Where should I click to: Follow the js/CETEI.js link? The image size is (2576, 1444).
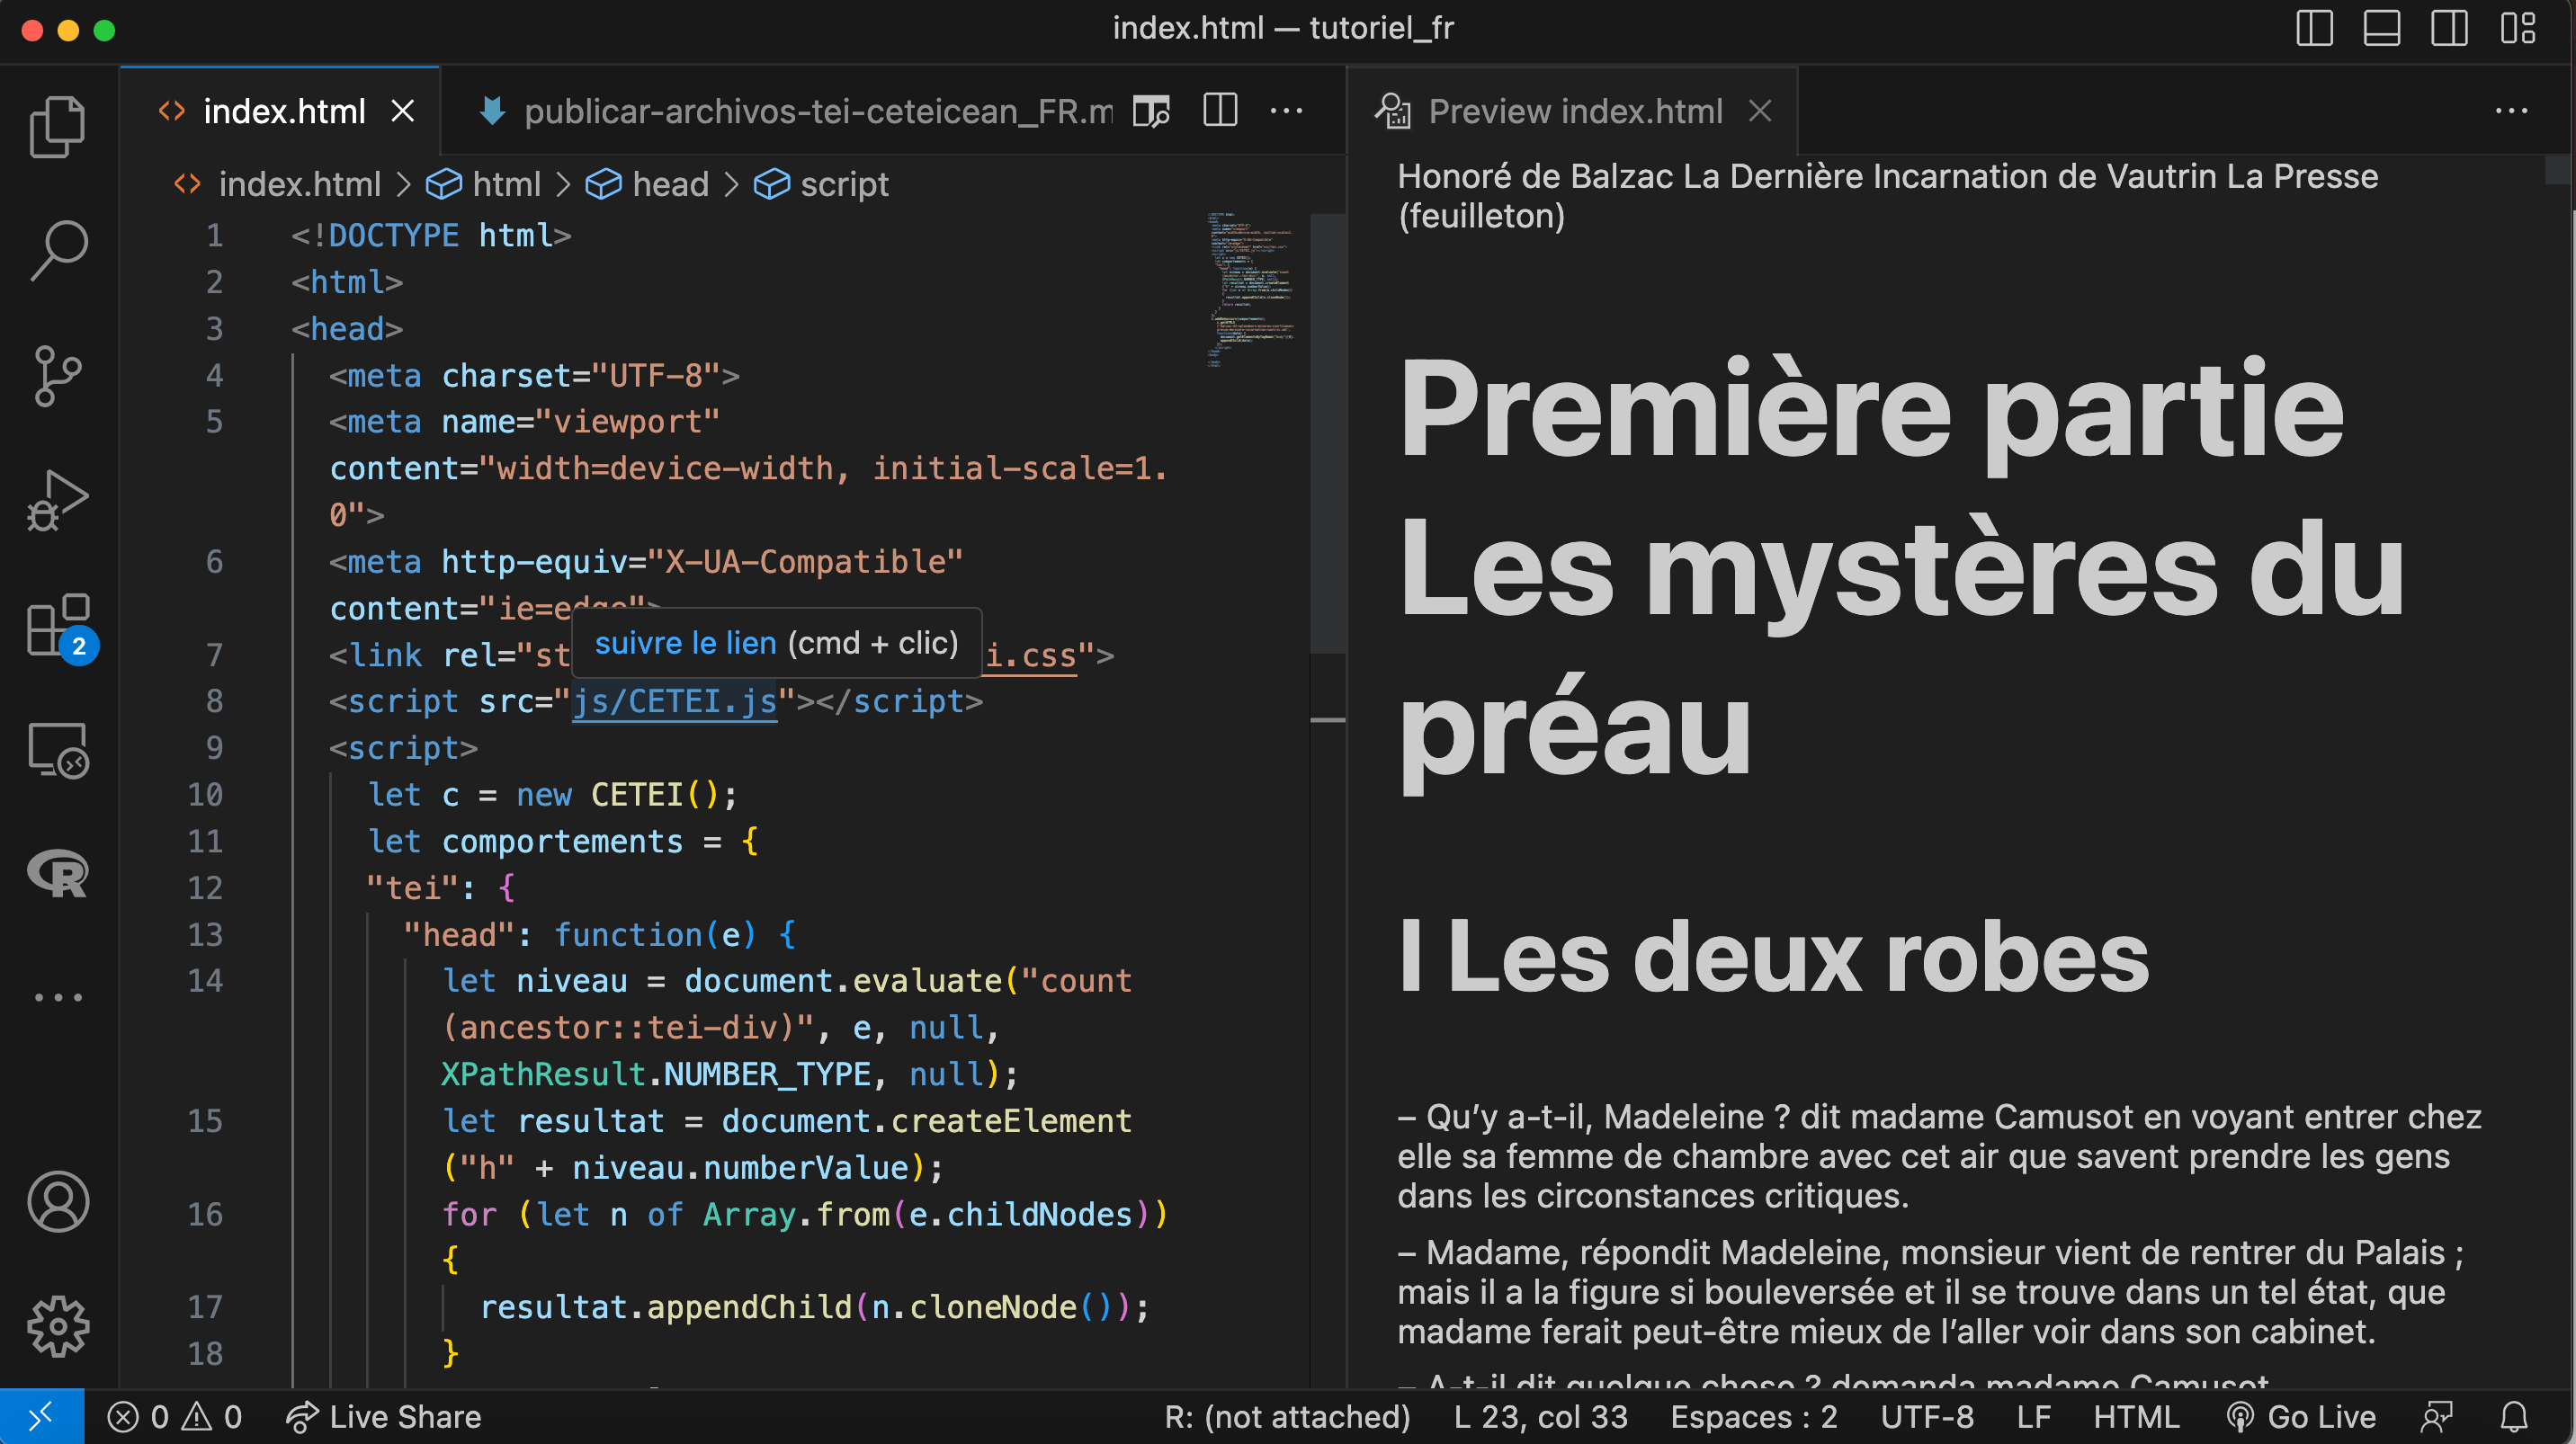(675, 701)
